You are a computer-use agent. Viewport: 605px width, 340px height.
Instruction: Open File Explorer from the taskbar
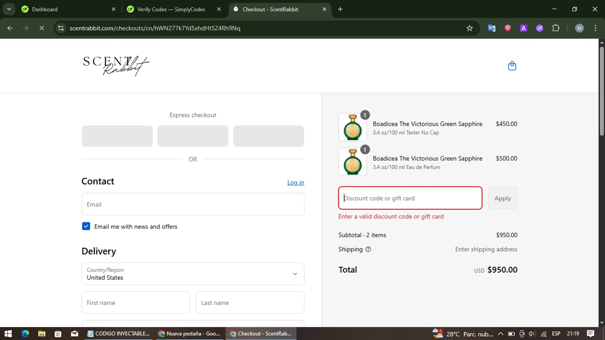point(42,334)
